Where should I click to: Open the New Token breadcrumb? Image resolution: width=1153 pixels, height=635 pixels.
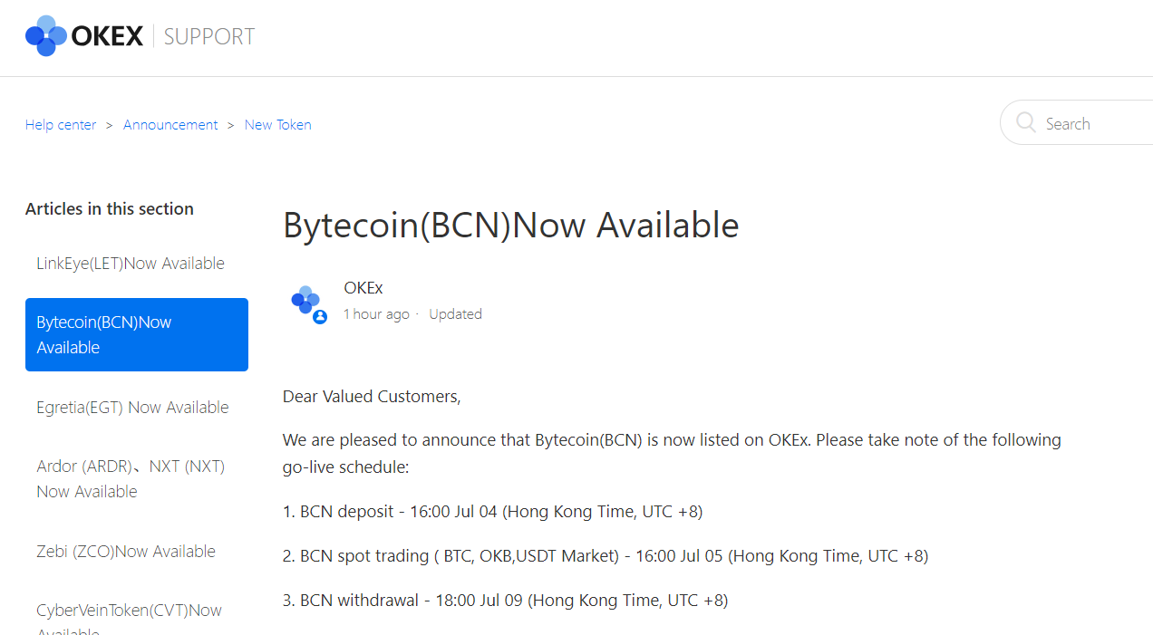click(278, 125)
